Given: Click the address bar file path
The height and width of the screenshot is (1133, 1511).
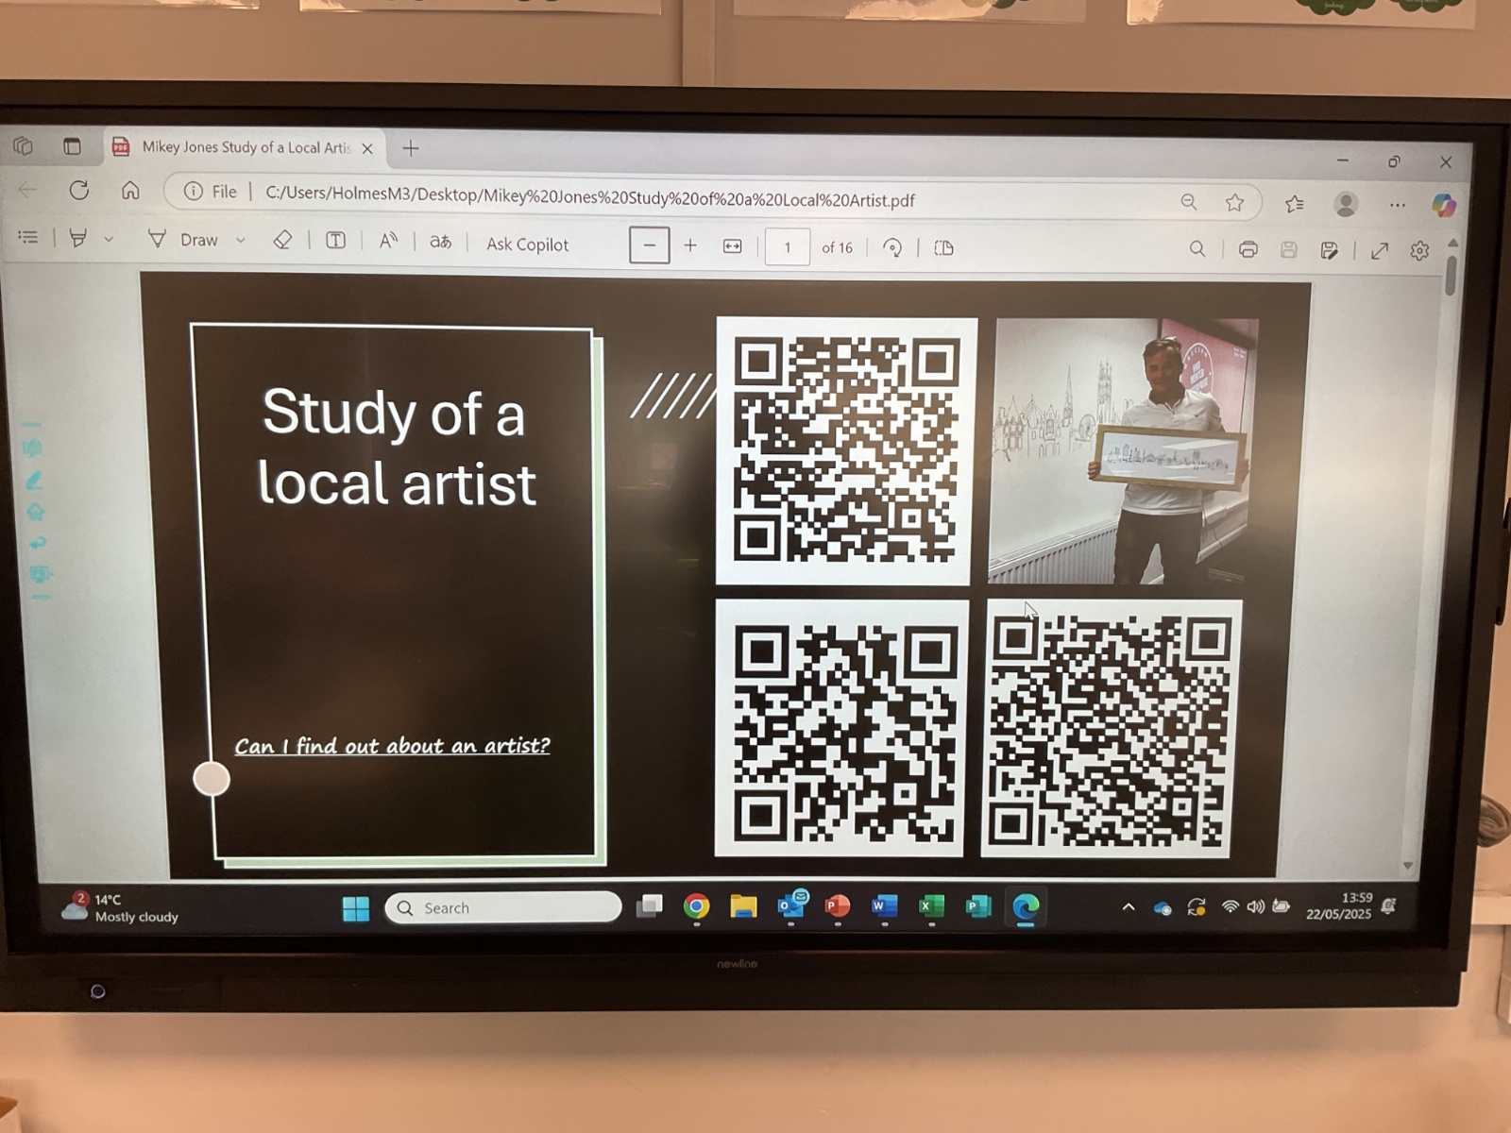Looking at the screenshot, I should pyautogui.click(x=589, y=198).
